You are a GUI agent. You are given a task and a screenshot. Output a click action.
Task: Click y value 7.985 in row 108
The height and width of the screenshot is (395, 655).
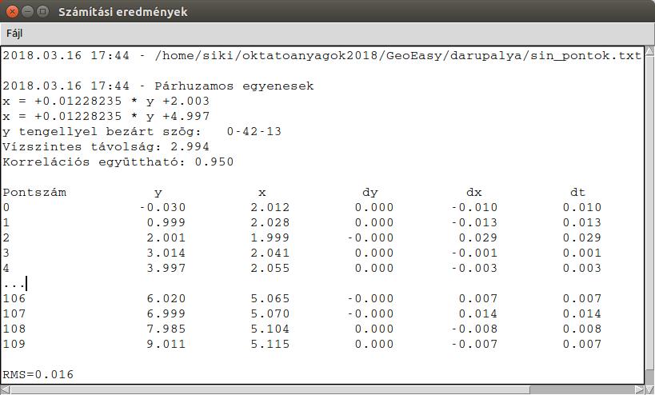(x=166, y=329)
